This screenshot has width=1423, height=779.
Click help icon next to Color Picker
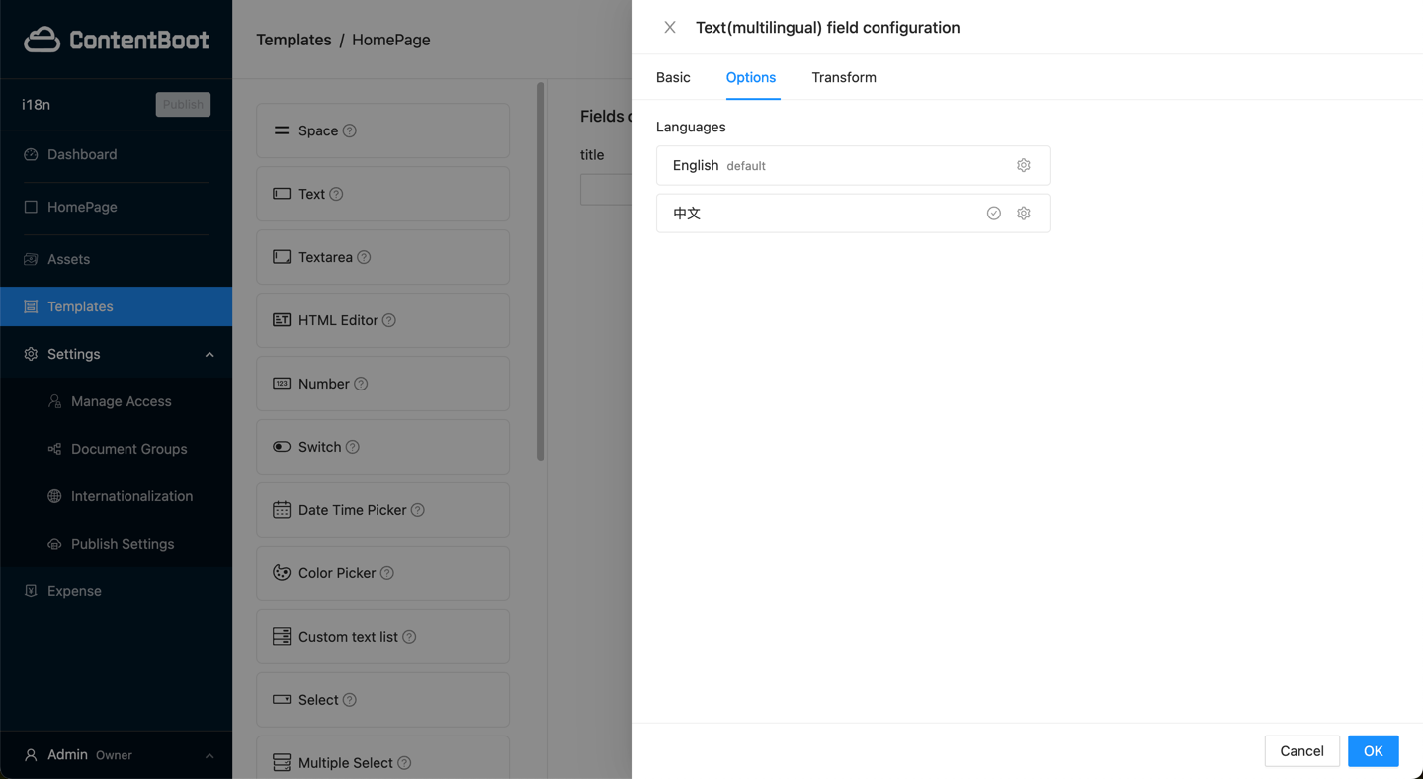click(x=387, y=573)
